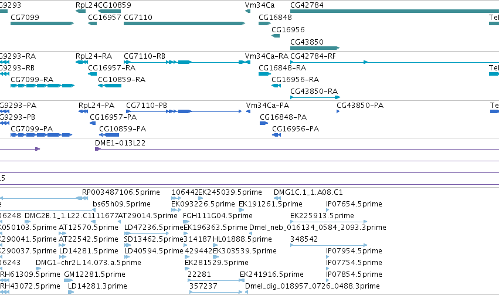Click Dmel_neb_016134_0584_2093.3prime label
Image resolution: width=499 pixels, height=295 pixels.
[318, 228]
